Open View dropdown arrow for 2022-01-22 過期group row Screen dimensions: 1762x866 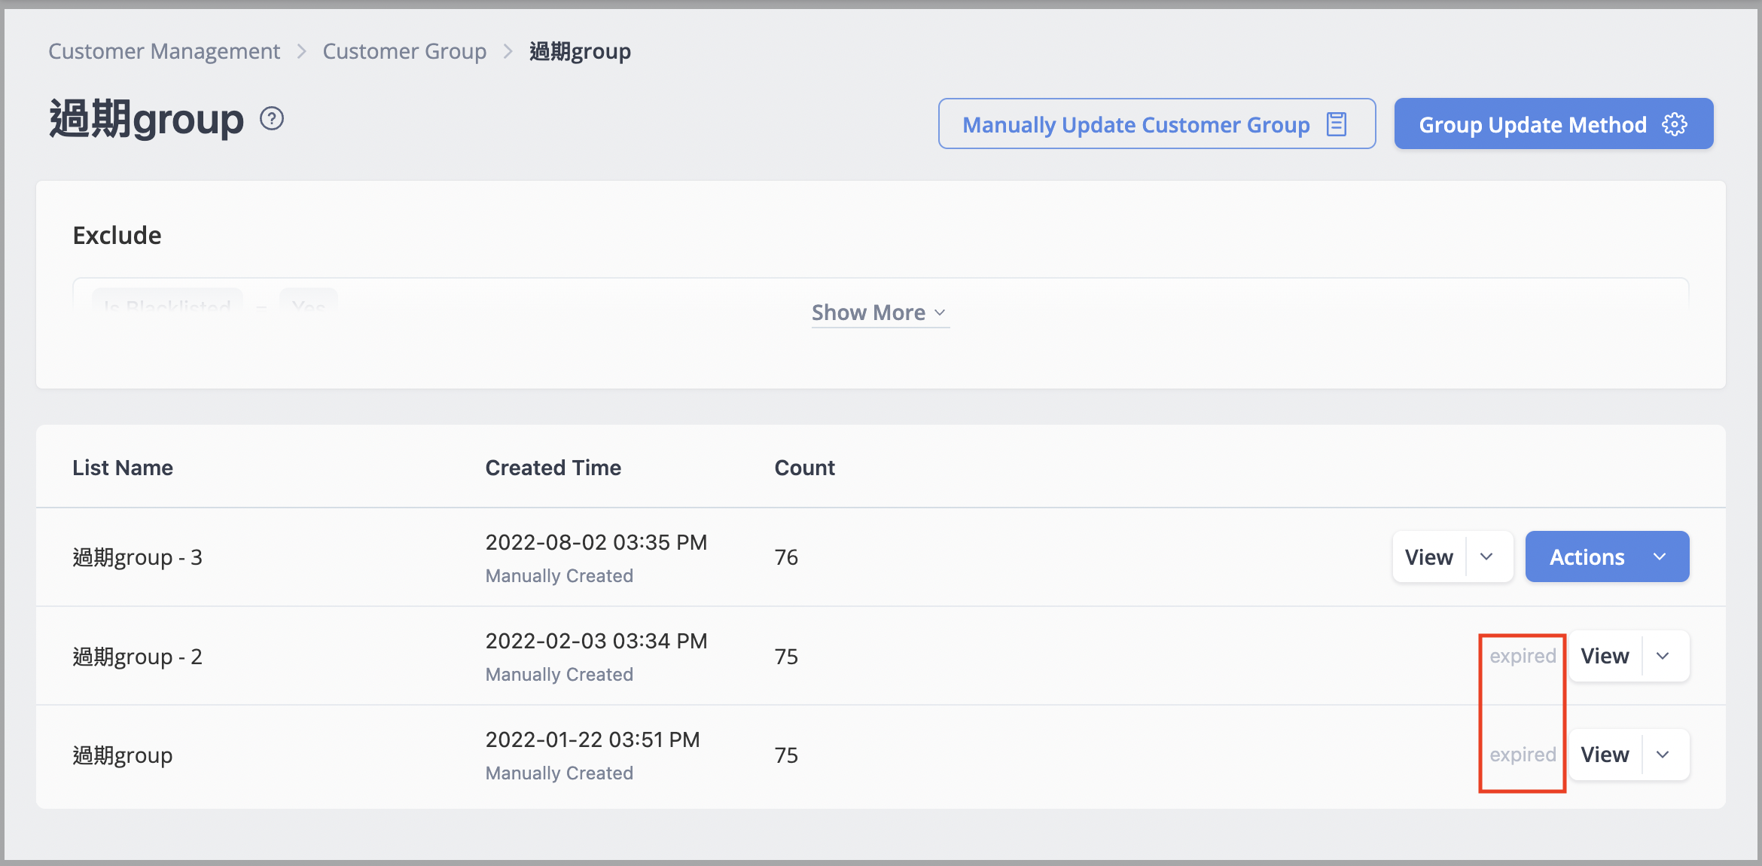point(1663,755)
